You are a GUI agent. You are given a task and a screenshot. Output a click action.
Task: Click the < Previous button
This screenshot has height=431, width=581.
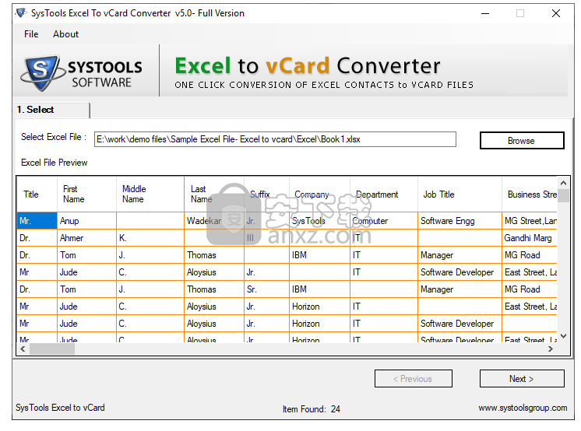coord(413,378)
